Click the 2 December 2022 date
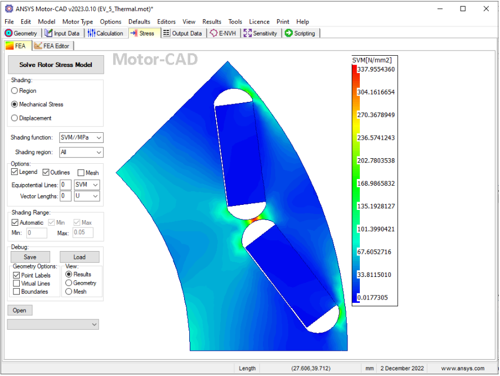Viewport: 500px width, 376px height. pos(402,368)
